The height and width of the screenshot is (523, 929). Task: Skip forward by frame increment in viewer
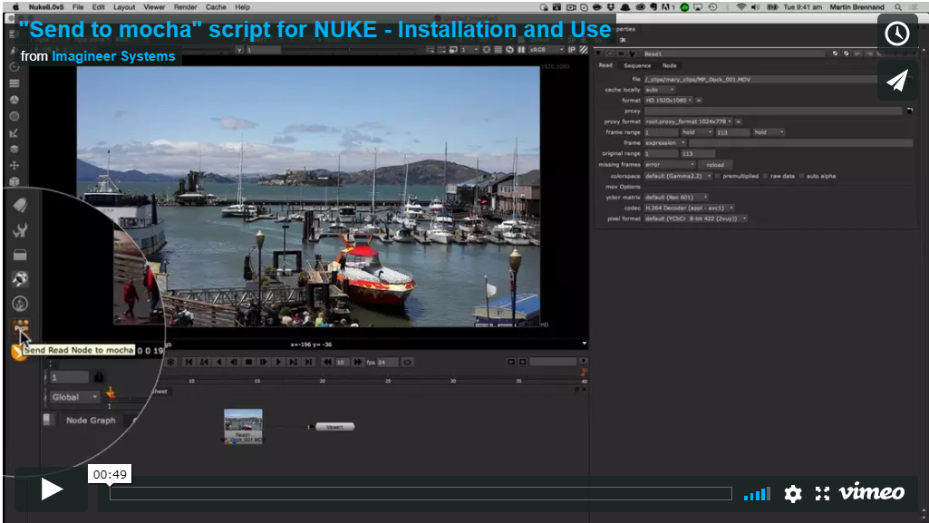point(357,362)
